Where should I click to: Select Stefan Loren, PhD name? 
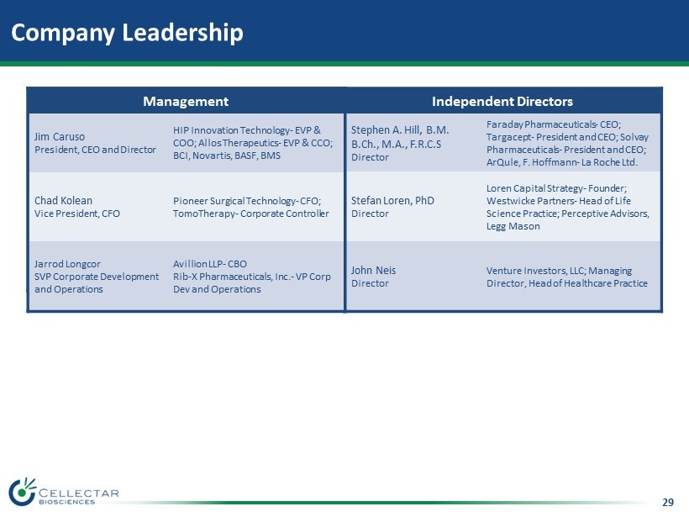(x=392, y=200)
